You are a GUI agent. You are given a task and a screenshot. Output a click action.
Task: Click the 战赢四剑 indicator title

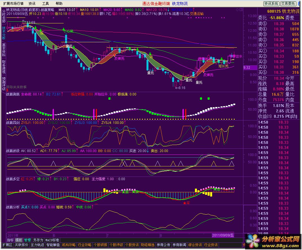pyautogui.click(x=13, y=122)
